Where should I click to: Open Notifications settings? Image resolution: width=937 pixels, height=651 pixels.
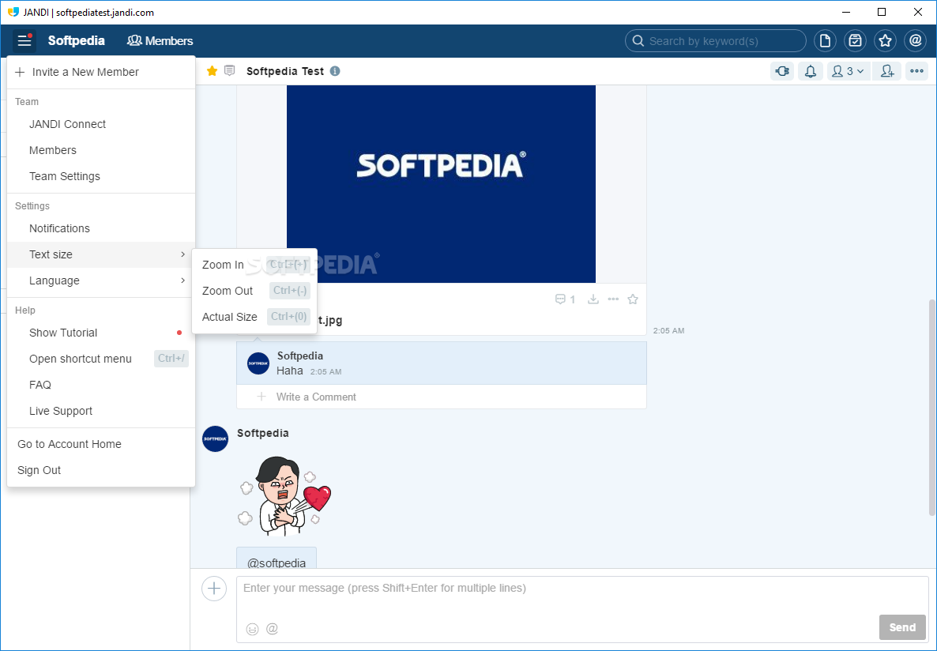click(101, 228)
